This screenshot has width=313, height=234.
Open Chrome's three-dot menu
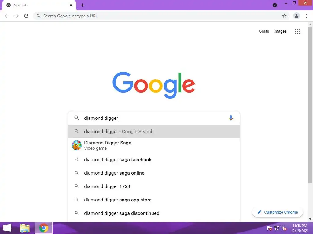tap(306, 16)
